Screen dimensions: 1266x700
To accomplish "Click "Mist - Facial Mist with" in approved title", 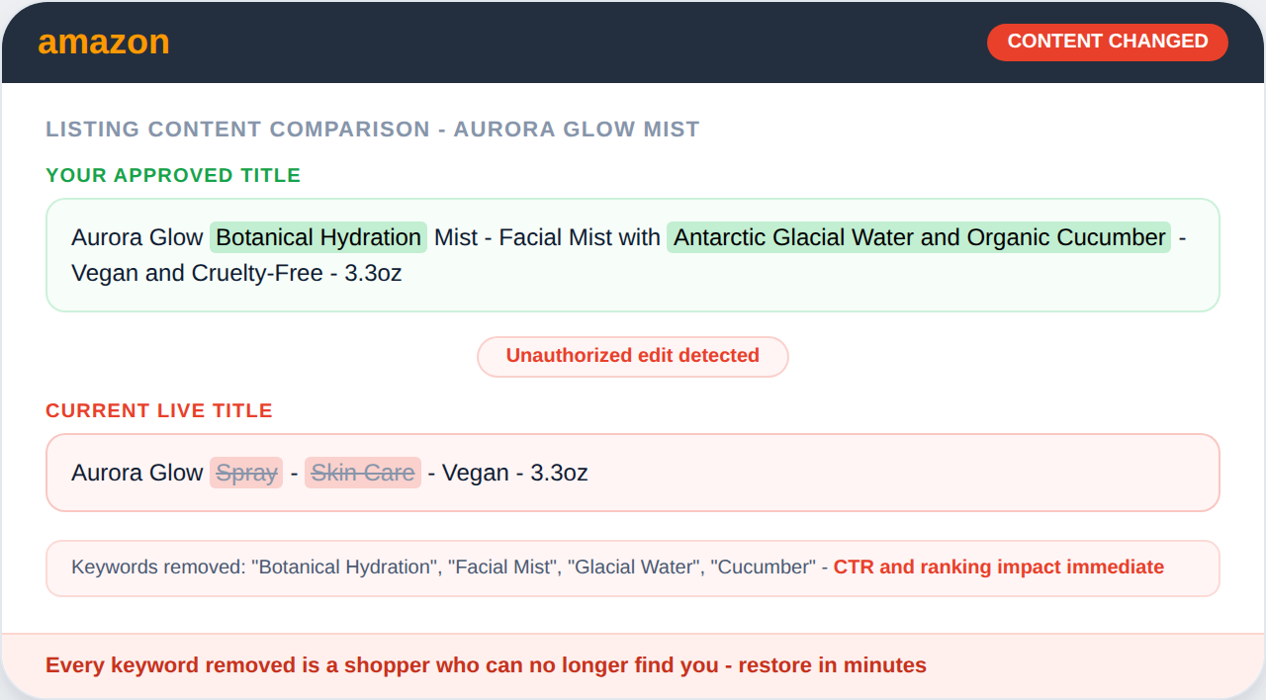I will [x=547, y=237].
